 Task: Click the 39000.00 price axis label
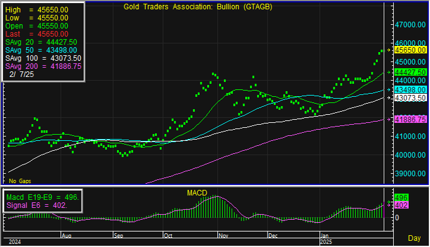tap(410, 174)
